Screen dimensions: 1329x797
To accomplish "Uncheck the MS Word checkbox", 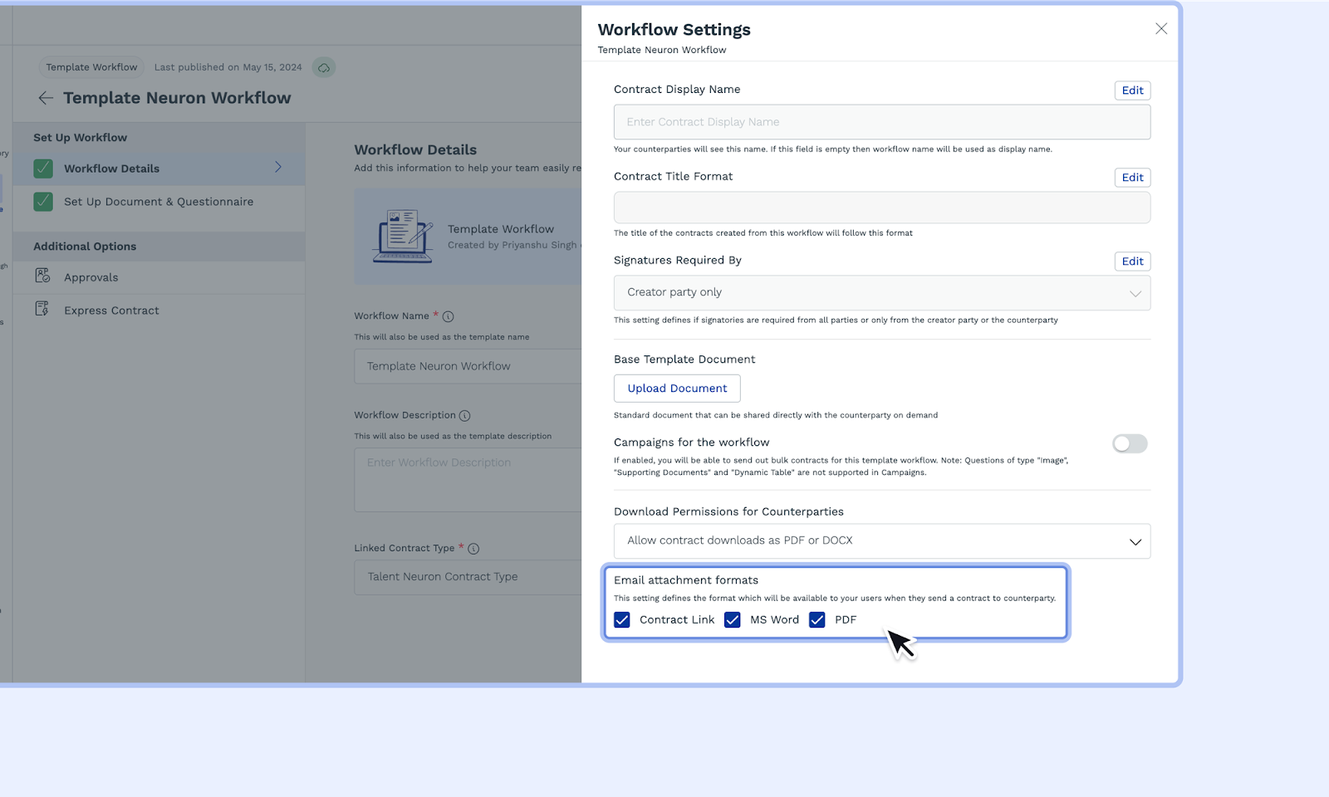I will (x=733, y=620).
